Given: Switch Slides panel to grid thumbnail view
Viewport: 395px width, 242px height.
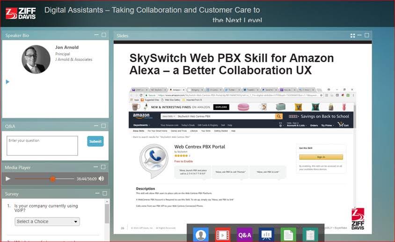Looking at the screenshot, I should (353, 36).
